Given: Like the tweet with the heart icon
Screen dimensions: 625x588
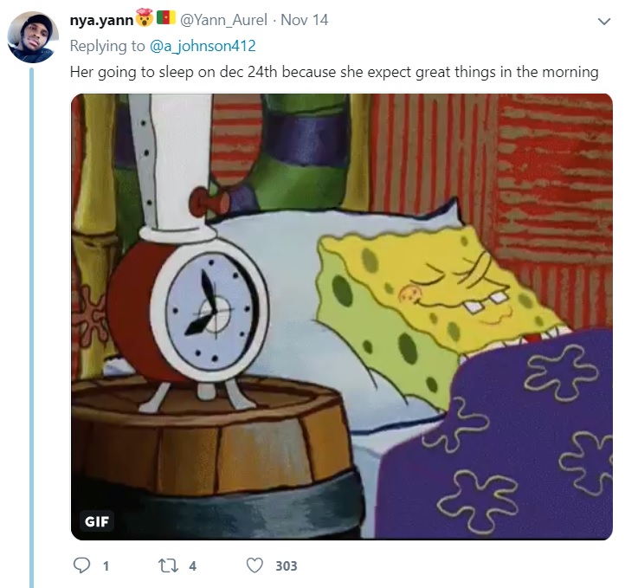Looking at the screenshot, I should coord(255,565).
